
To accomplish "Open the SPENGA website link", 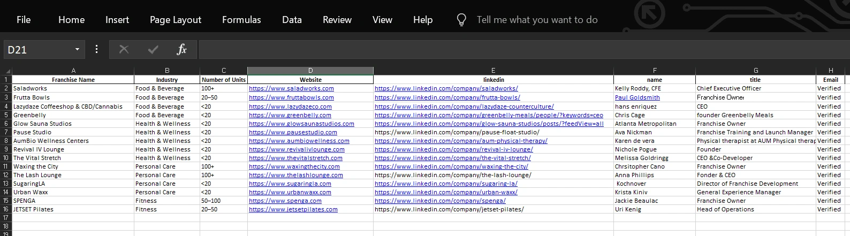I will (x=285, y=201).
